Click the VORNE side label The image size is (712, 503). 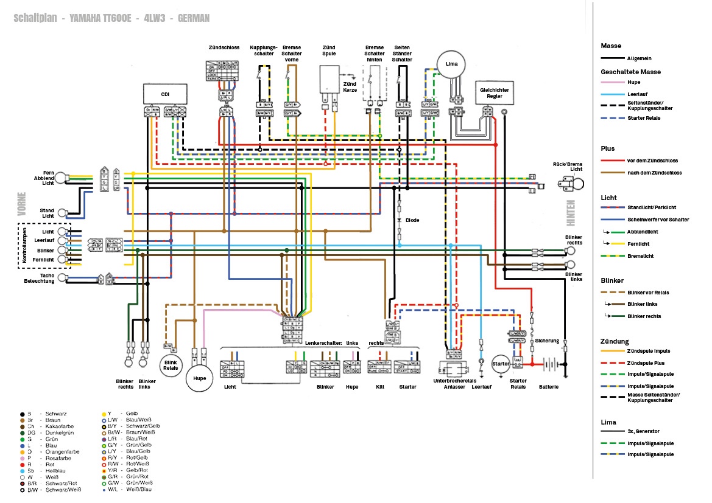click(22, 204)
